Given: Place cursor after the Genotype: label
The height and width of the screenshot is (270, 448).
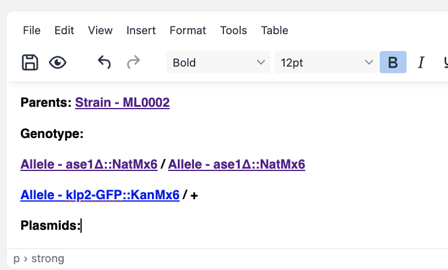Looking at the screenshot, I should (x=84, y=133).
